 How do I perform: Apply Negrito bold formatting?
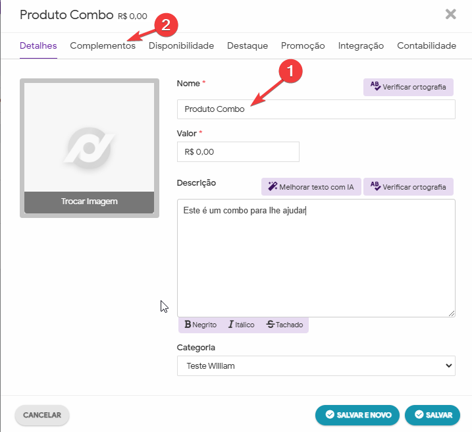point(200,325)
